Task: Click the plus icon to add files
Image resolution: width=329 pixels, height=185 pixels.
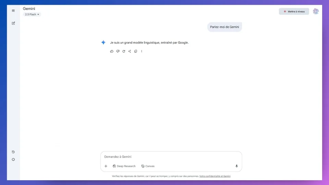Action: click(106, 166)
